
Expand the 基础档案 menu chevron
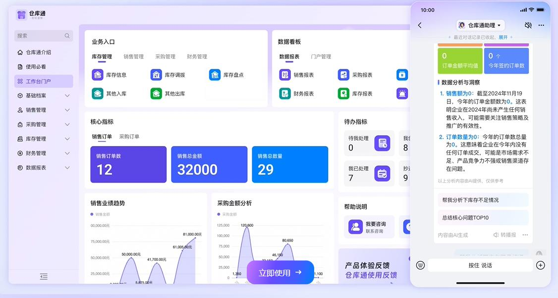click(67, 96)
